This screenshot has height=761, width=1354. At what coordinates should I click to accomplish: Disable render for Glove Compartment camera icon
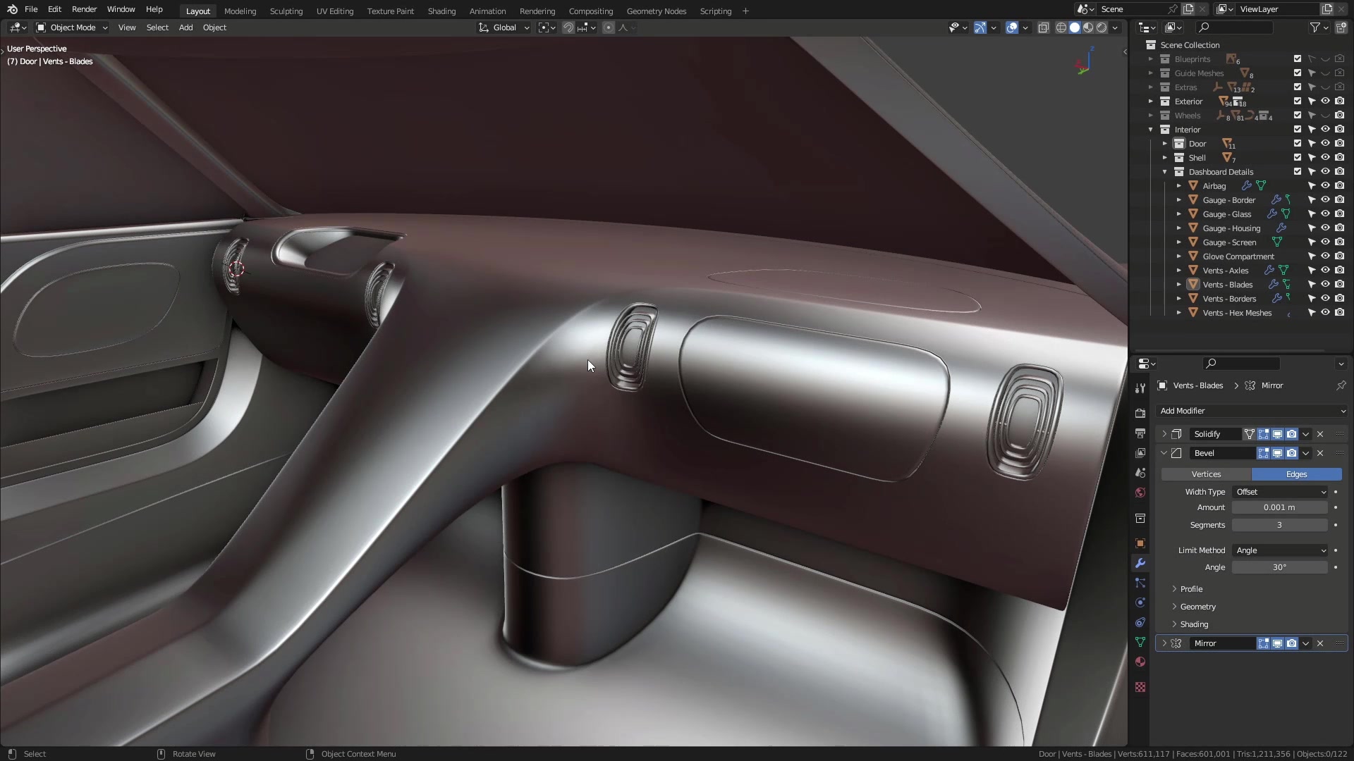(1340, 256)
